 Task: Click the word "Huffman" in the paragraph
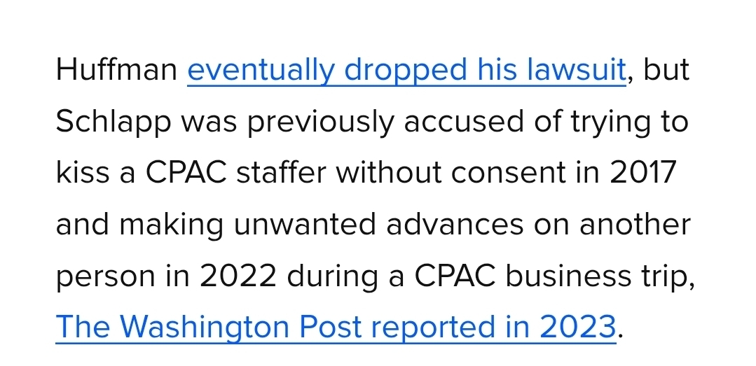click(116, 71)
